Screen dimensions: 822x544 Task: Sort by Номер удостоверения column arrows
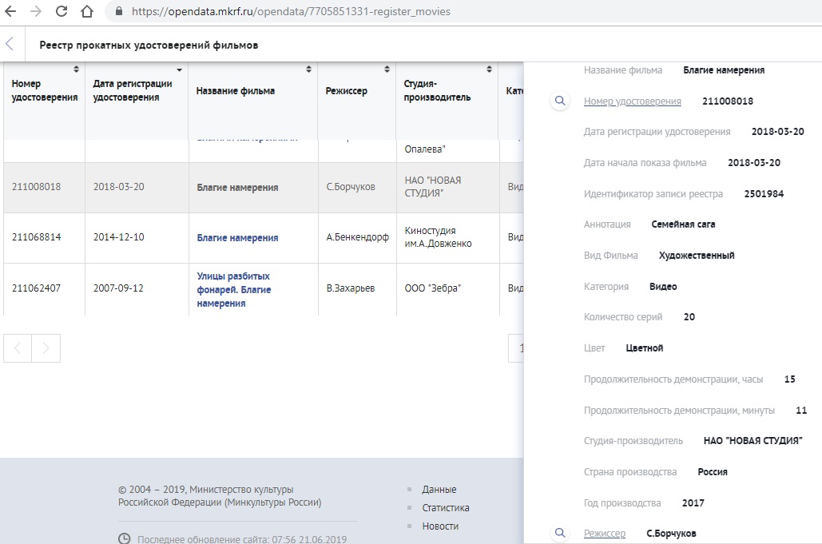[x=76, y=69]
